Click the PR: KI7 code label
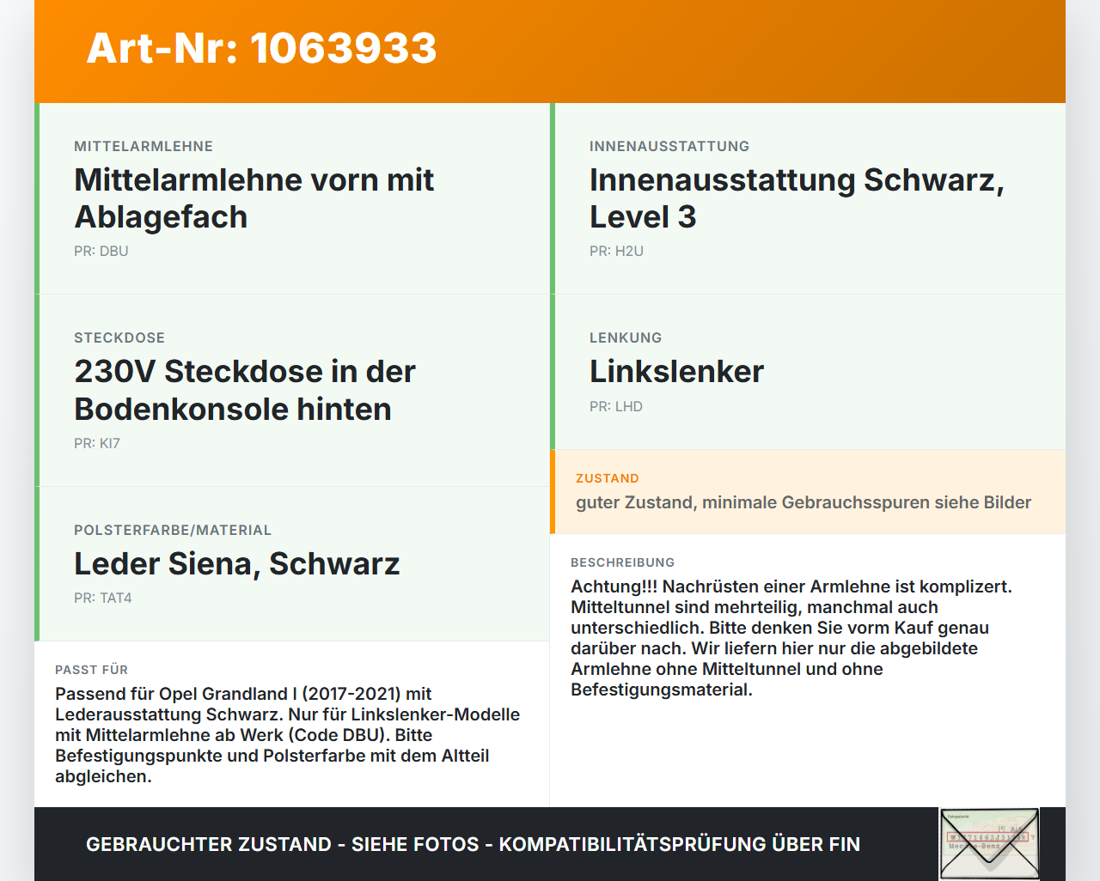1100x881 pixels. tap(97, 444)
